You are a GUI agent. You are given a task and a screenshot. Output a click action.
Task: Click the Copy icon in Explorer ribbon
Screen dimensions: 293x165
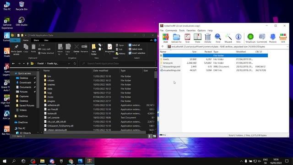pos(26,48)
